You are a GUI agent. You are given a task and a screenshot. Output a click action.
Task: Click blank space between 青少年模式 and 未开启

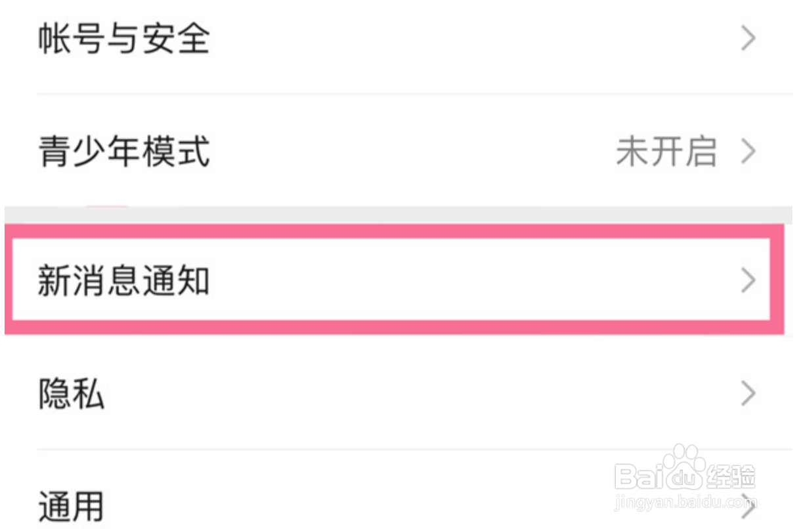click(414, 152)
